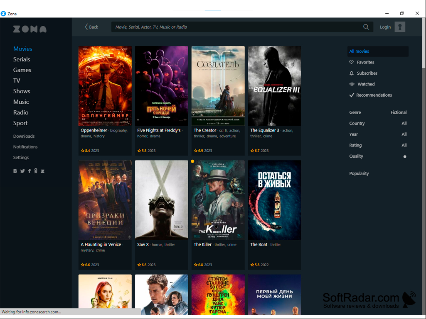Image resolution: width=426 pixels, height=319 pixels.
Task: Toggle the Quality filter dot
Action: pos(405,156)
